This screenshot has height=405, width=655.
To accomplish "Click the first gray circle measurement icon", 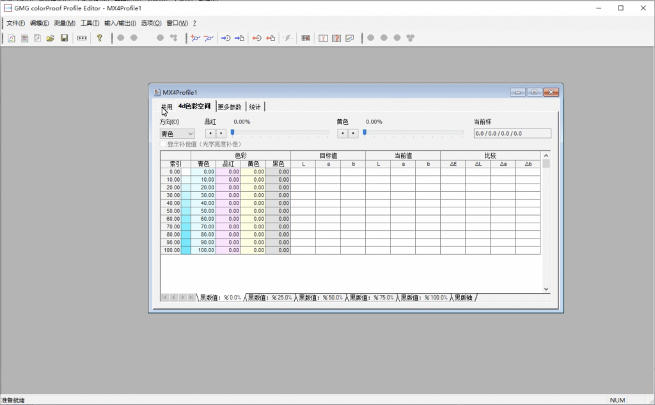I will tap(121, 38).
